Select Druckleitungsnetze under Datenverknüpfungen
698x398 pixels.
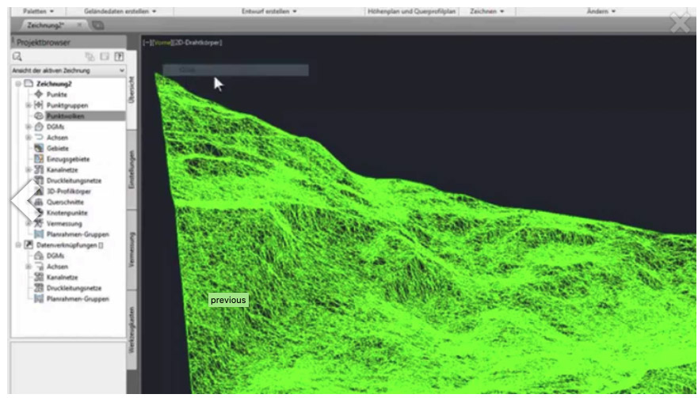click(72, 288)
